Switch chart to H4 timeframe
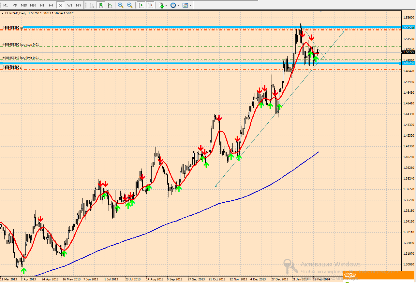Screen dimensions: 416x283 click(x=51, y=5)
